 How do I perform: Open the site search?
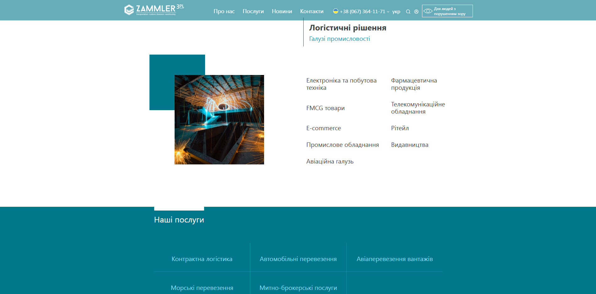pyautogui.click(x=408, y=11)
